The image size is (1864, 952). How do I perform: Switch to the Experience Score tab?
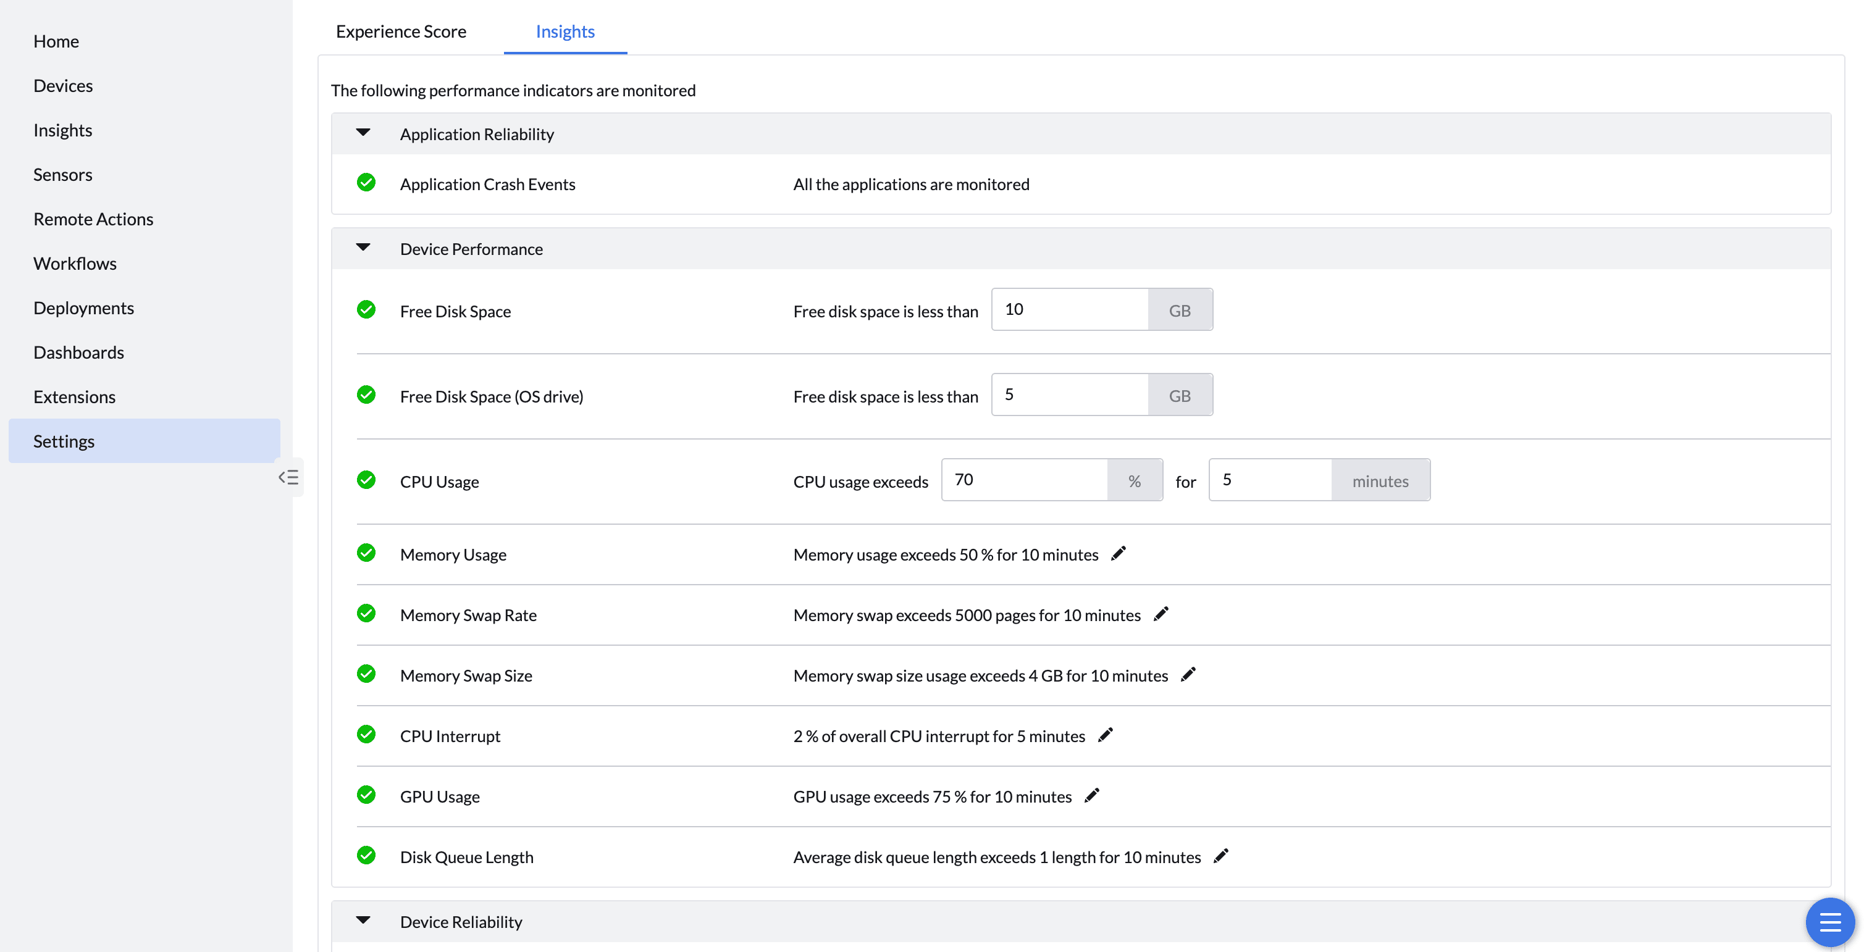401,31
